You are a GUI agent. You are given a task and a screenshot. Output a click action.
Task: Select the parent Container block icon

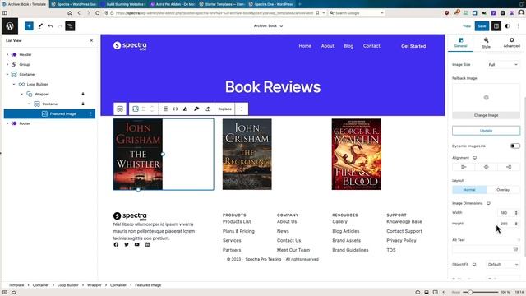click(x=120, y=109)
